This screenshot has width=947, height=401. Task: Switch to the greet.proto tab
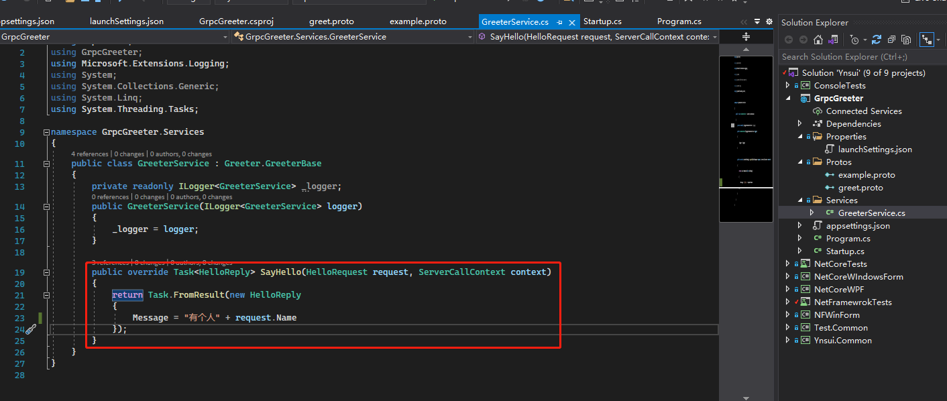[331, 21]
